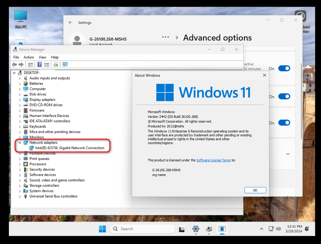Click 'G-26100.268-MSHS' account name in Settings
Screen dimensions: 321x244
coord(108,39)
